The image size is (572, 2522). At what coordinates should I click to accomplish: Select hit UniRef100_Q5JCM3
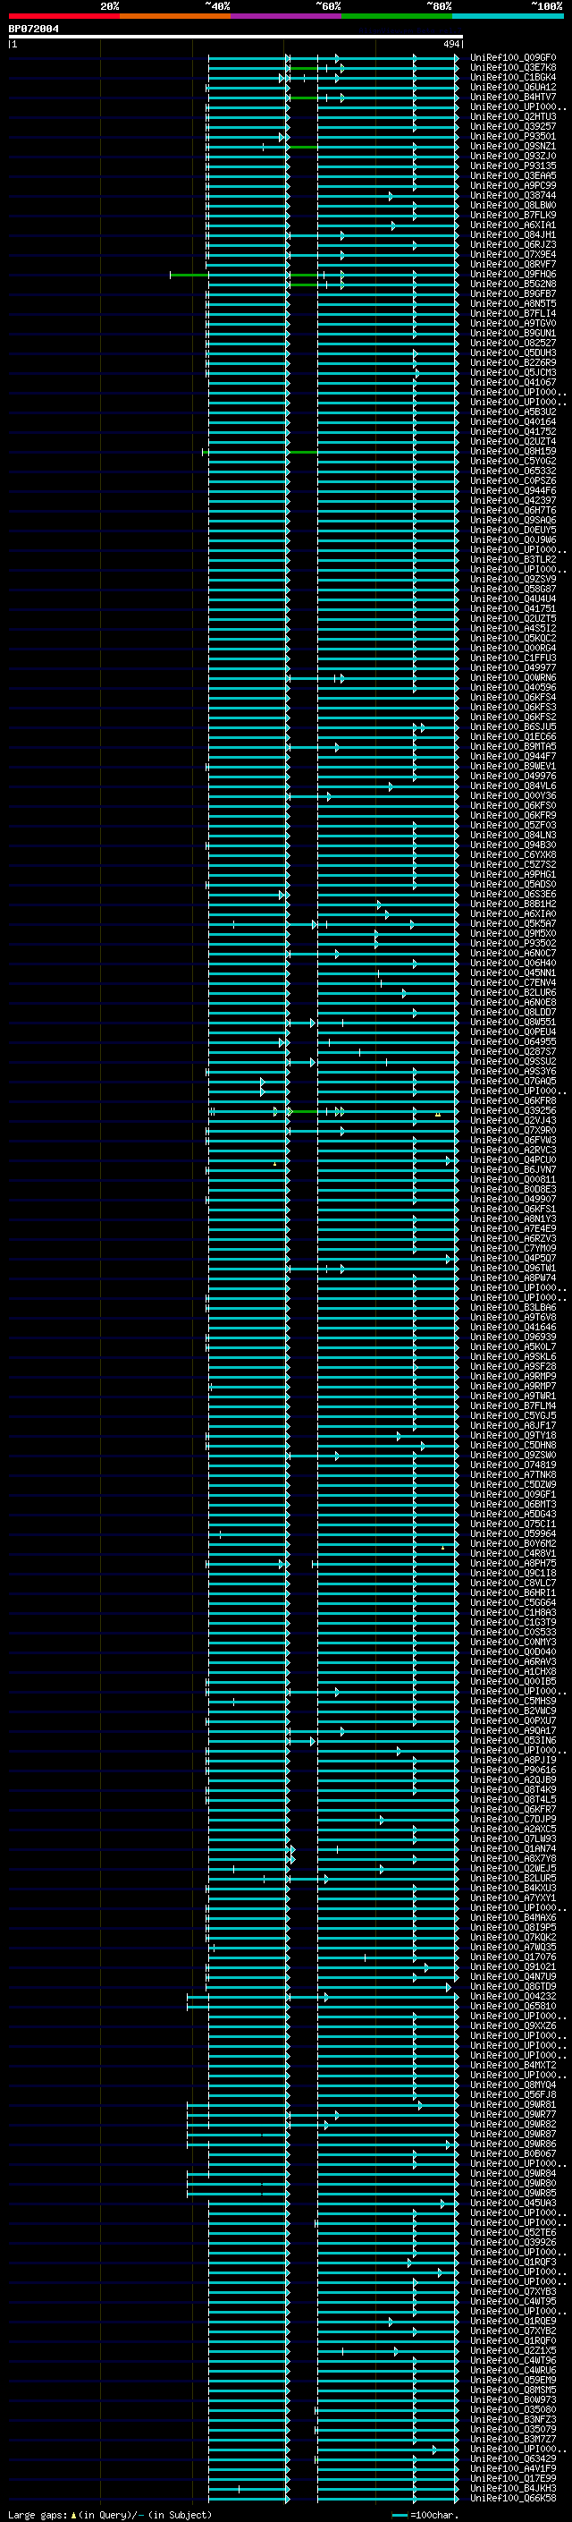coord(513,373)
